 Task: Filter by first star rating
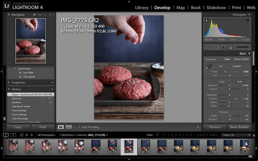tap(176, 135)
